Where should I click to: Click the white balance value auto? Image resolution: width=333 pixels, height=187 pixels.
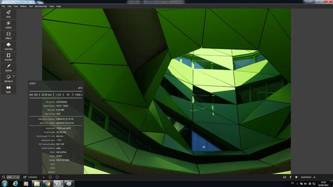click(x=58, y=148)
